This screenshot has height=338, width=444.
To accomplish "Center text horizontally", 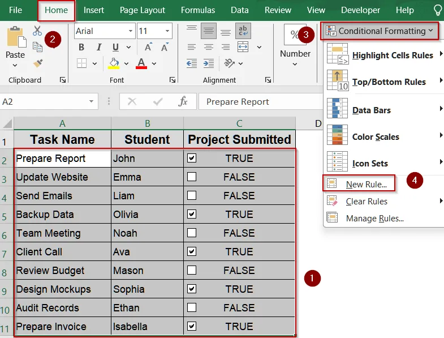I will (209, 47).
